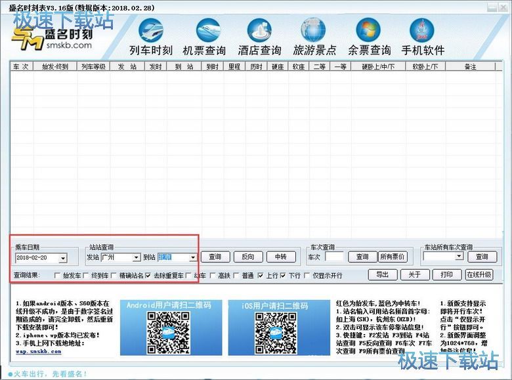Sort by the 列车等级 column header
Screen dimensions: 512x380
93,66
